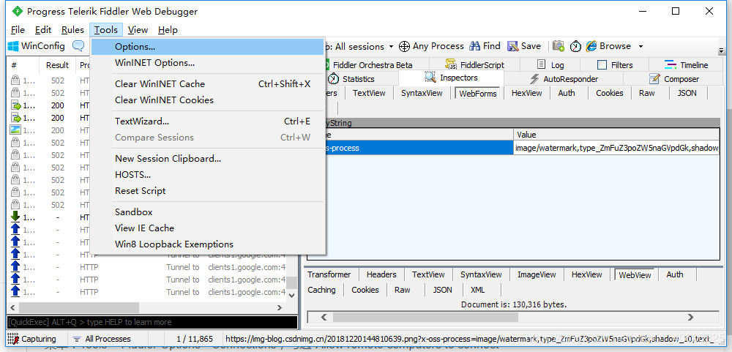Open Find with the binoculars button
The height and width of the screenshot is (352, 732).
coord(485,46)
